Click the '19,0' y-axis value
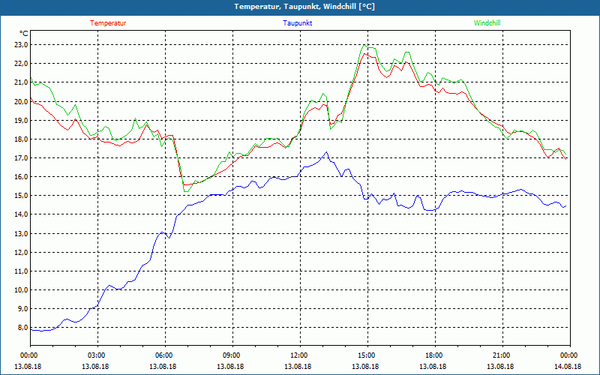The height and width of the screenshot is (375, 600). (x=22, y=120)
